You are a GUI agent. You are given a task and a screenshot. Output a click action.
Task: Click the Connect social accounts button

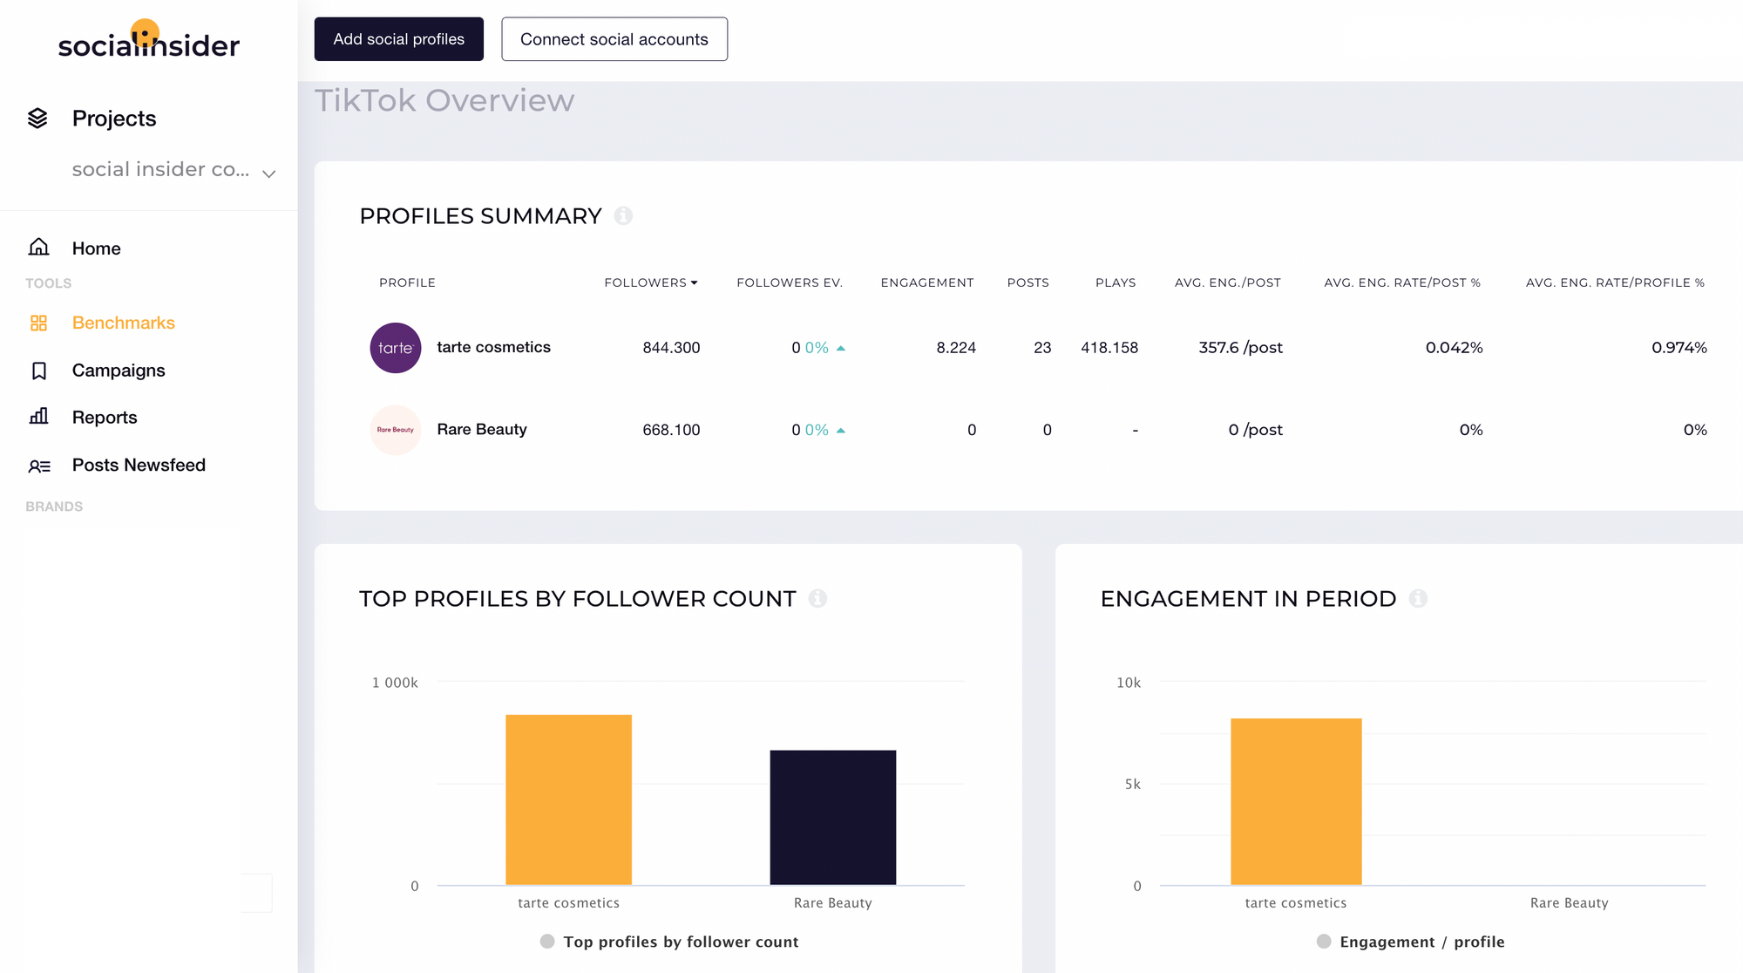click(613, 38)
